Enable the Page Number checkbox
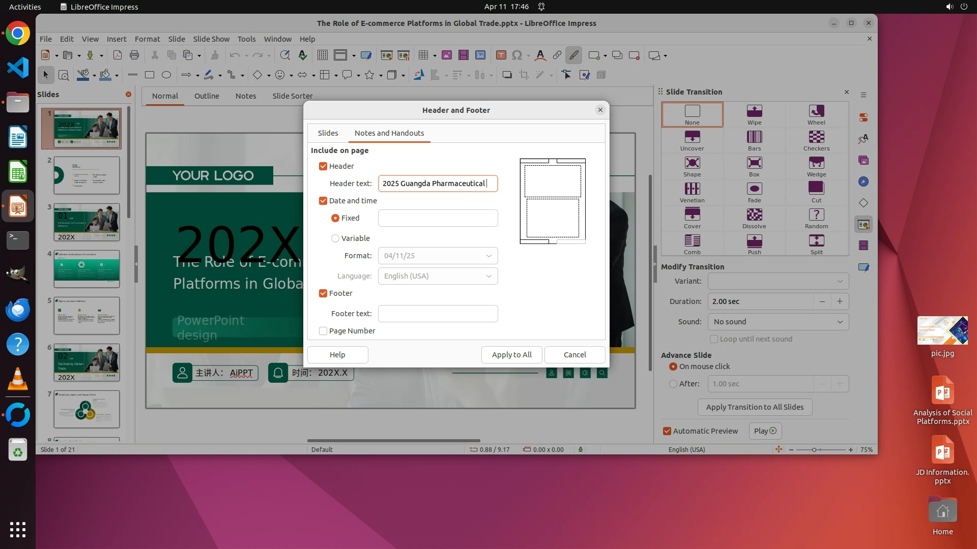This screenshot has width=977, height=549. pyautogui.click(x=323, y=331)
